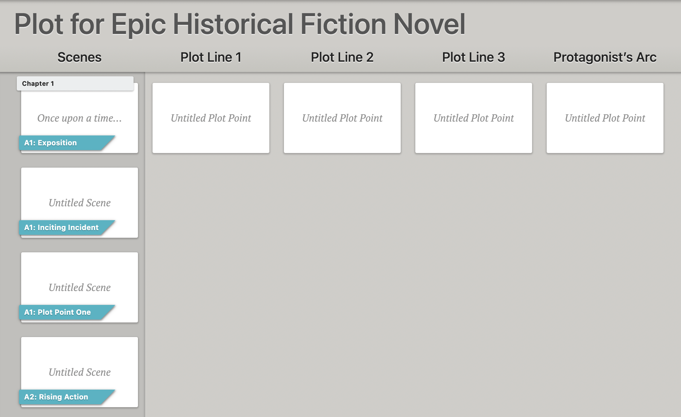Click the Plot Line 2 column header
Image resolution: width=681 pixels, height=417 pixels.
pyautogui.click(x=342, y=57)
